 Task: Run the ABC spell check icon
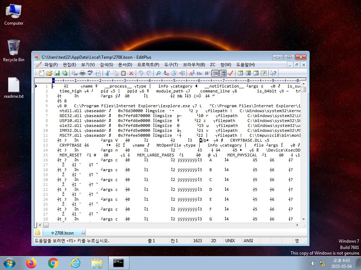click(90, 73)
